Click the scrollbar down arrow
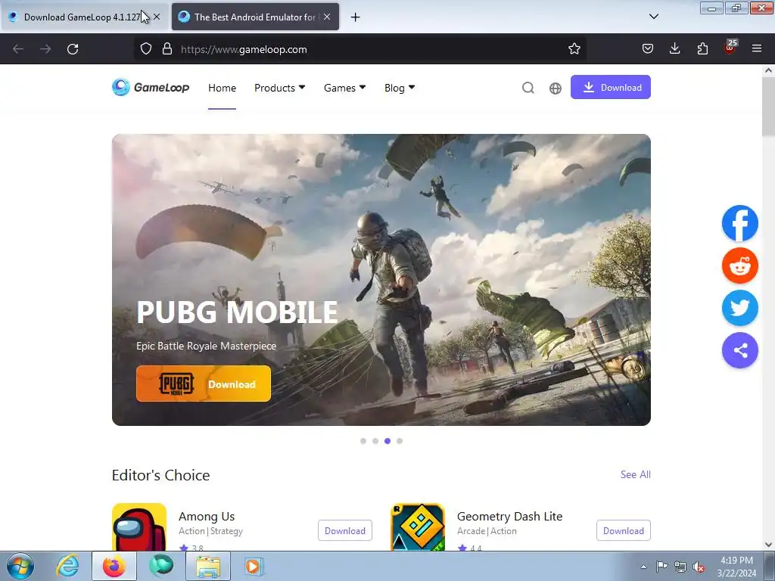Screen dimensions: 775x581 (x=768, y=545)
